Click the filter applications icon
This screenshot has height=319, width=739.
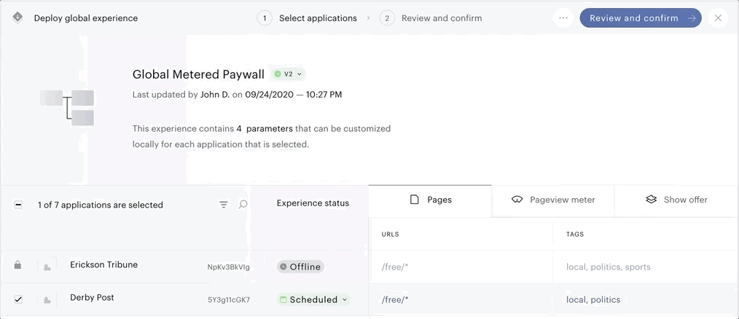point(224,205)
